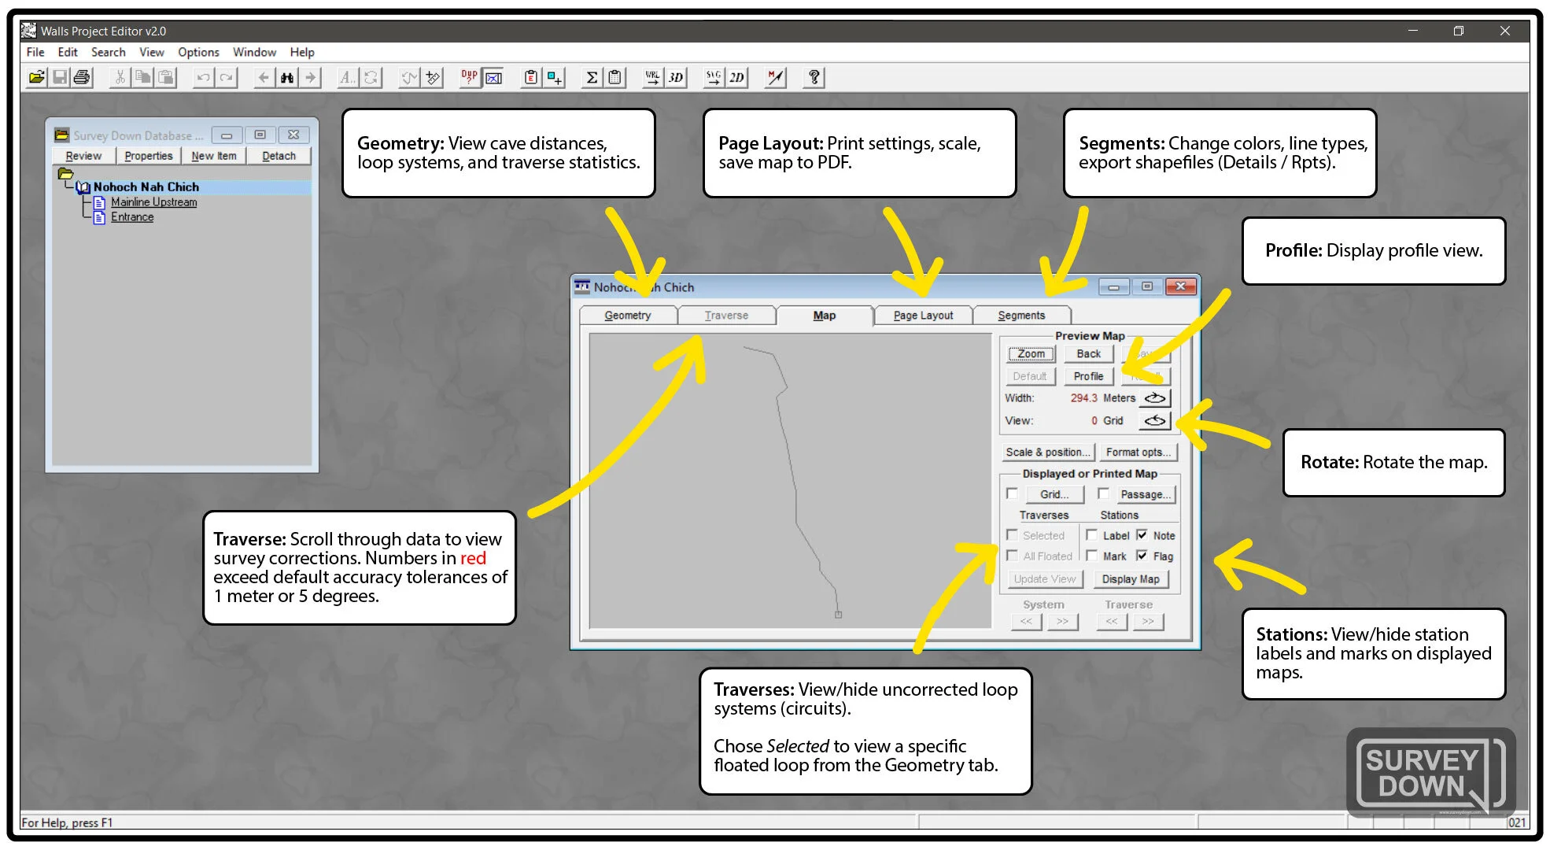Viewport: 1550px width, 850px height.
Task: Click the help question mark icon
Action: click(x=814, y=77)
